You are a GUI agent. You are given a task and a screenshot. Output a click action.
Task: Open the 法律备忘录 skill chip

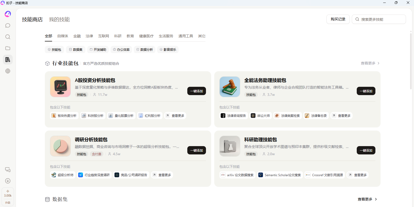tap(316, 116)
